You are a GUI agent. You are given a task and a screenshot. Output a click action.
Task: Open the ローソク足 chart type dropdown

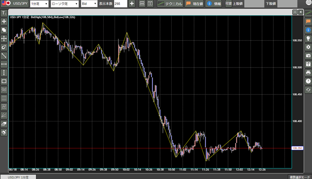point(65,4)
